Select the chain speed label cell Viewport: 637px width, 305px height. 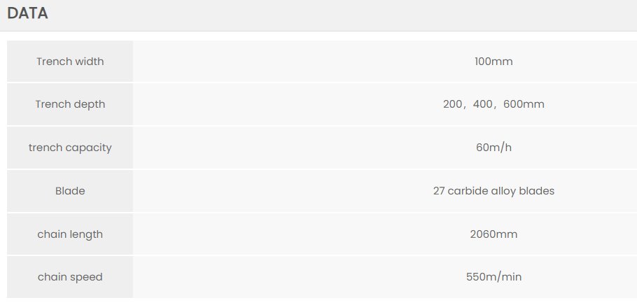pyautogui.click(x=70, y=277)
